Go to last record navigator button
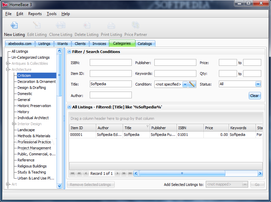 [x=130, y=173]
